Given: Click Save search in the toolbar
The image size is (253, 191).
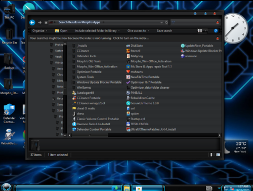Looking at the screenshot, I should point(164,31).
